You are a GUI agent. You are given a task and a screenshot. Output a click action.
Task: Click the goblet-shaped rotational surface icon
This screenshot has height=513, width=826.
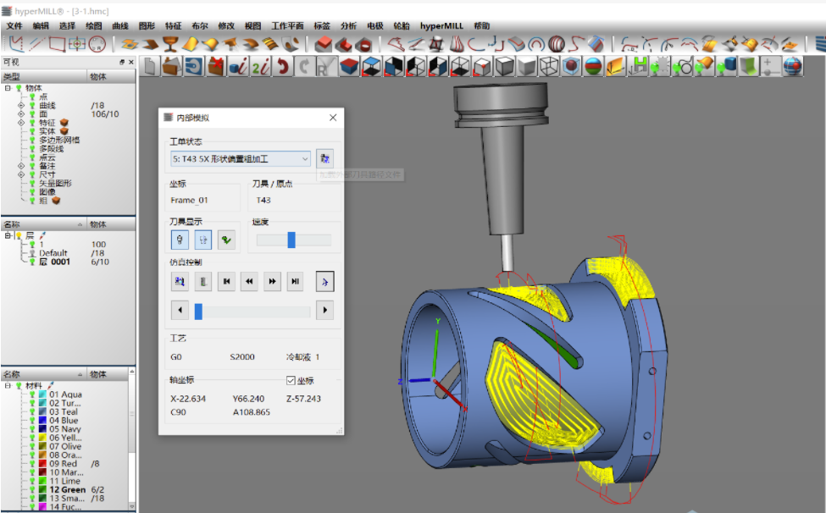click(169, 44)
